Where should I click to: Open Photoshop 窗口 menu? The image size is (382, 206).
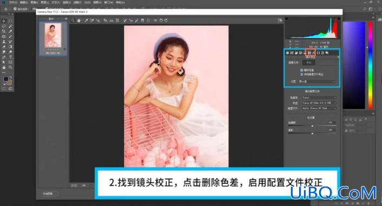[x=108, y=2]
